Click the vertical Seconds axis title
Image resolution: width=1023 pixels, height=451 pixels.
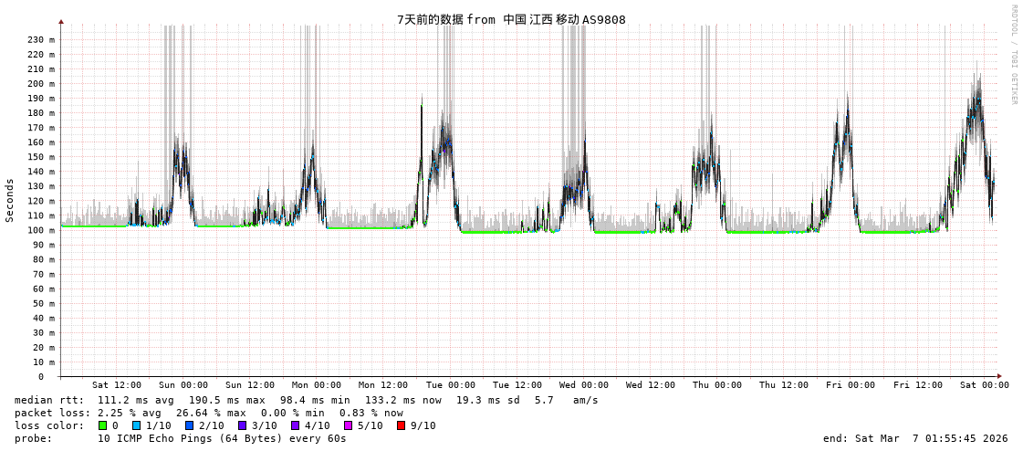tap(10, 200)
